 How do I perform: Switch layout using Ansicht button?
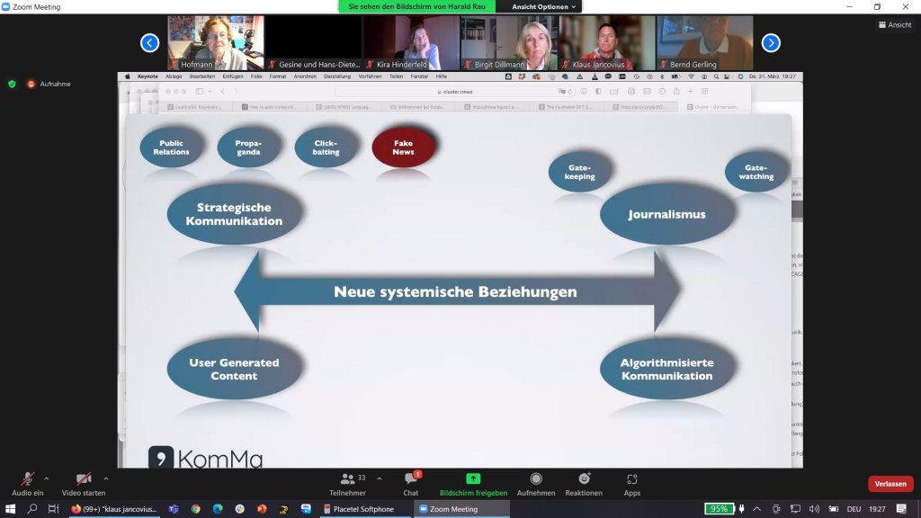pyautogui.click(x=894, y=24)
